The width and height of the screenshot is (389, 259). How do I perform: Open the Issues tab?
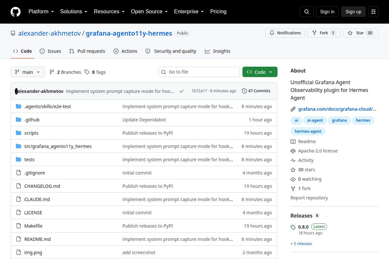[50, 51]
